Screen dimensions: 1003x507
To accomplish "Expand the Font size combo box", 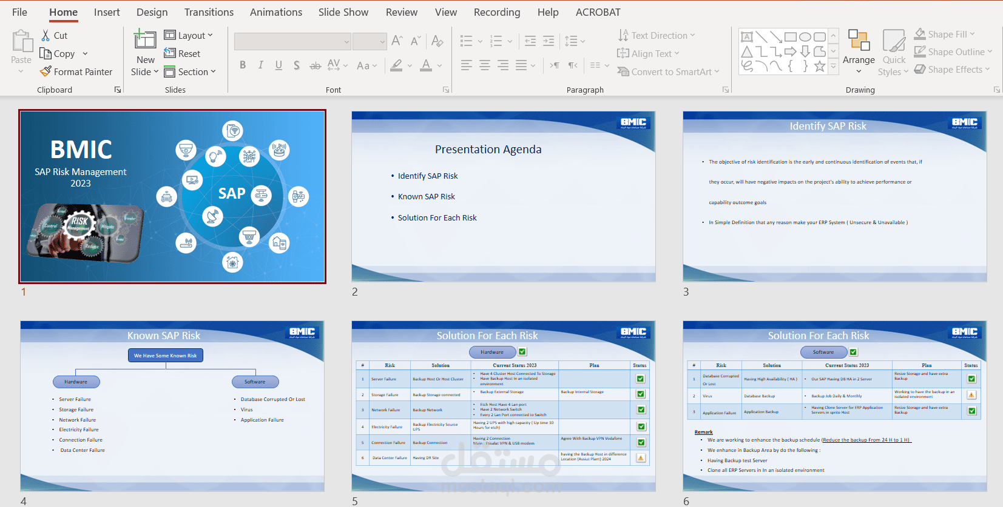I will coord(382,42).
